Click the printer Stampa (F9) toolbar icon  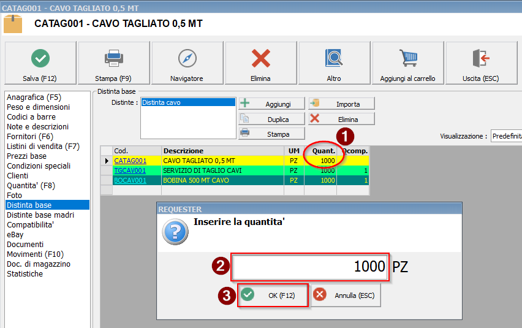point(114,58)
